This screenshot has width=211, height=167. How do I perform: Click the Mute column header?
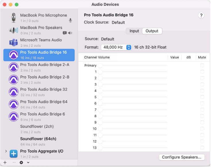202,57
